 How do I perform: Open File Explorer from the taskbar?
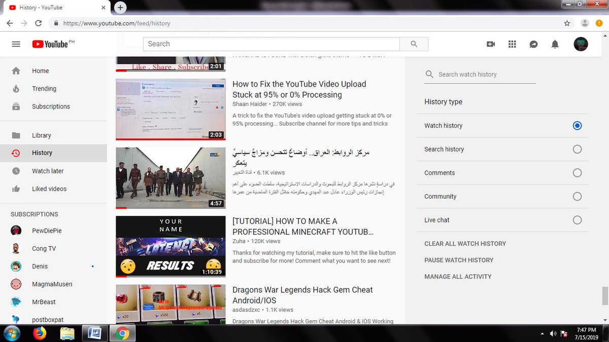tap(67, 333)
